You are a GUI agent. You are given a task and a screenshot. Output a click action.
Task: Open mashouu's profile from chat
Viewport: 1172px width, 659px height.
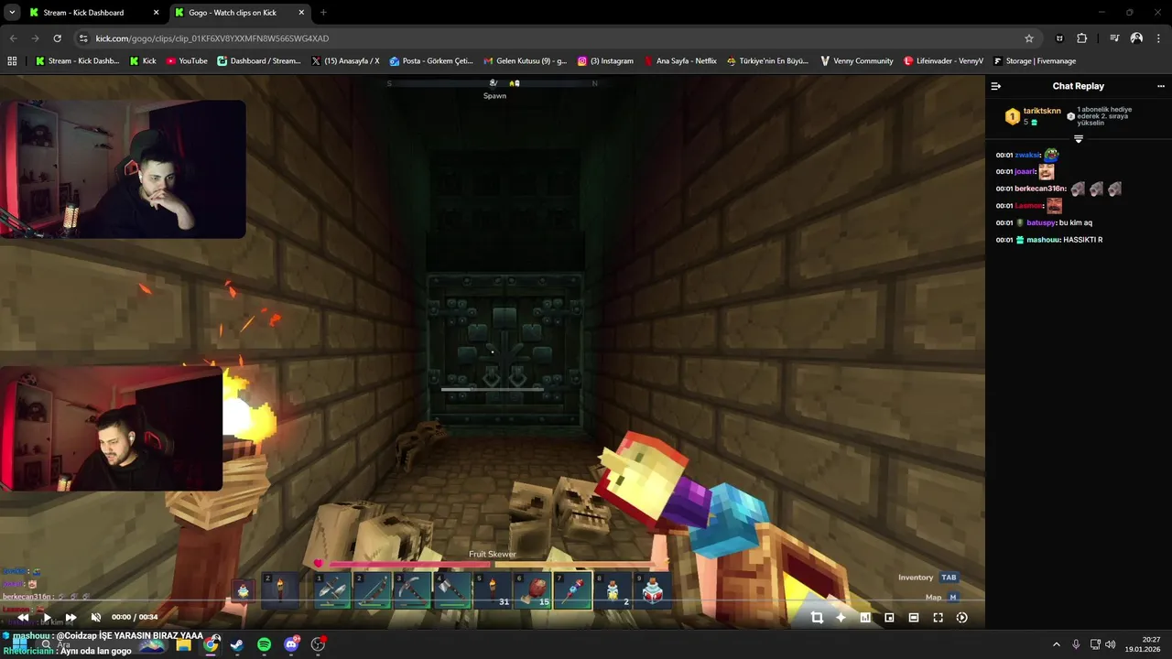point(1043,240)
